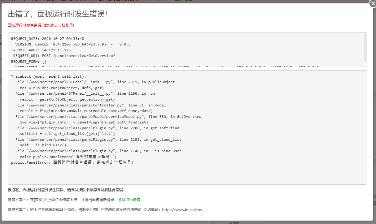Click the https://www.bt.cn/bbs forum address
The image size is (376, 224).
(182, 210)
